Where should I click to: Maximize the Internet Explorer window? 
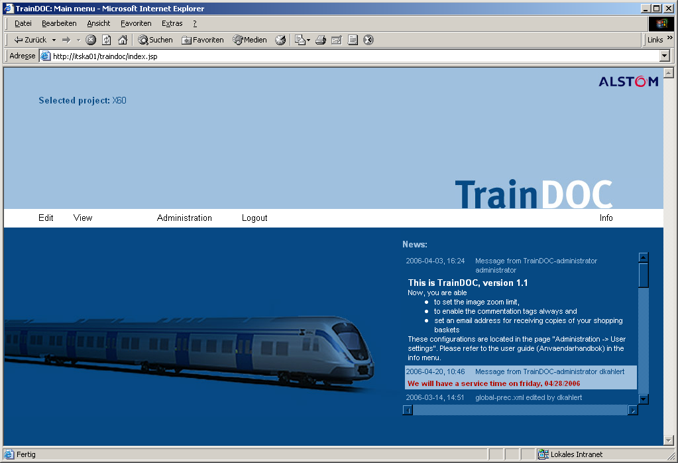pos(656,8)
